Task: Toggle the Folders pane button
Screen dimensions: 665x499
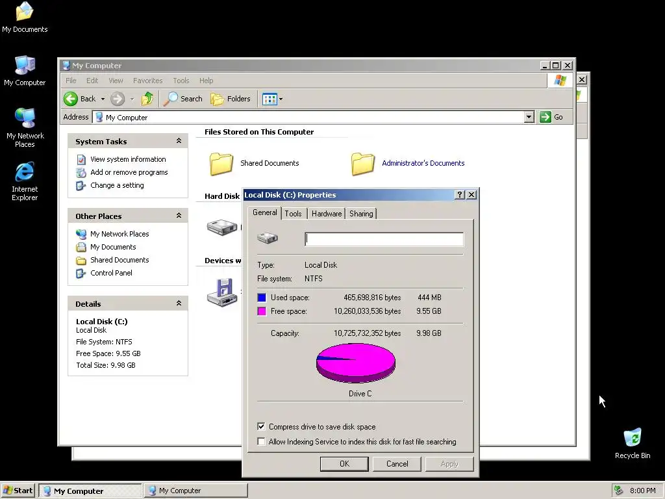Action: 231,99
